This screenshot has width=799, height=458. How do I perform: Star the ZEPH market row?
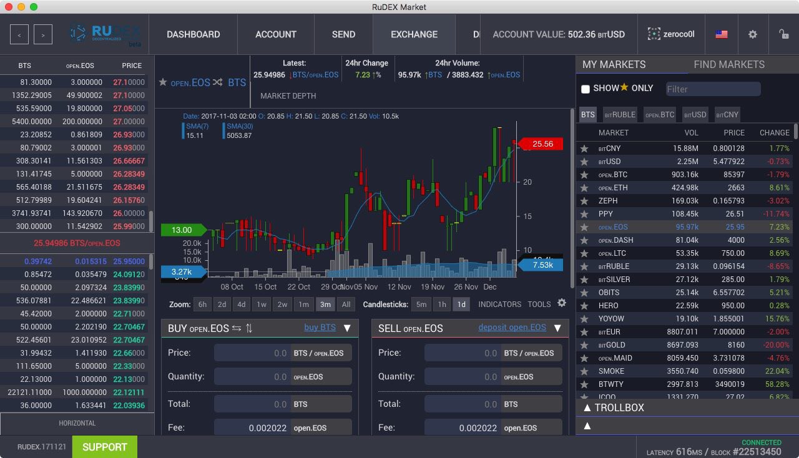[x=584, y=201]
